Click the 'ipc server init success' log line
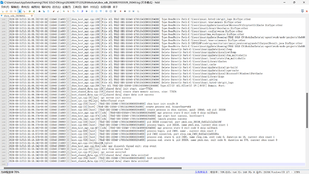This screenshot has width=309, height=174. coord(69,98)
